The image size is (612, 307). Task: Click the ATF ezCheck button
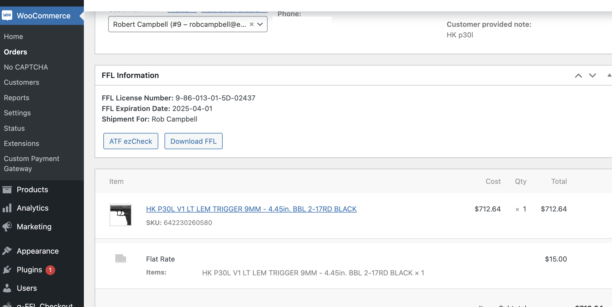pos(131,141)
